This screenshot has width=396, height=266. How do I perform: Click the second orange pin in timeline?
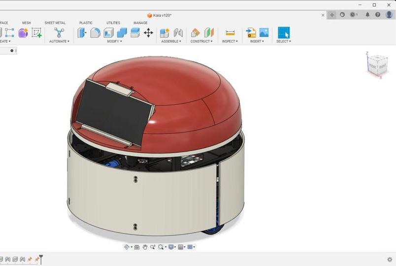[x=37, y=259]
